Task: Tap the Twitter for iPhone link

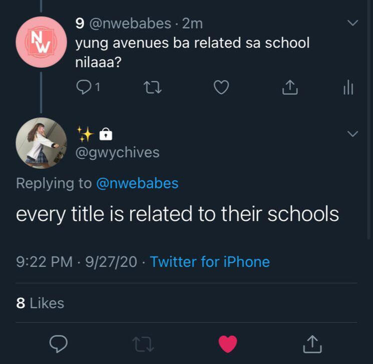Action: click(x=210, y=261)
